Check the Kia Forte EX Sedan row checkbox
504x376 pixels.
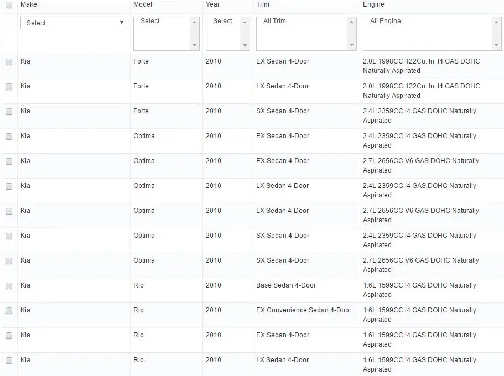coord(9,62)
